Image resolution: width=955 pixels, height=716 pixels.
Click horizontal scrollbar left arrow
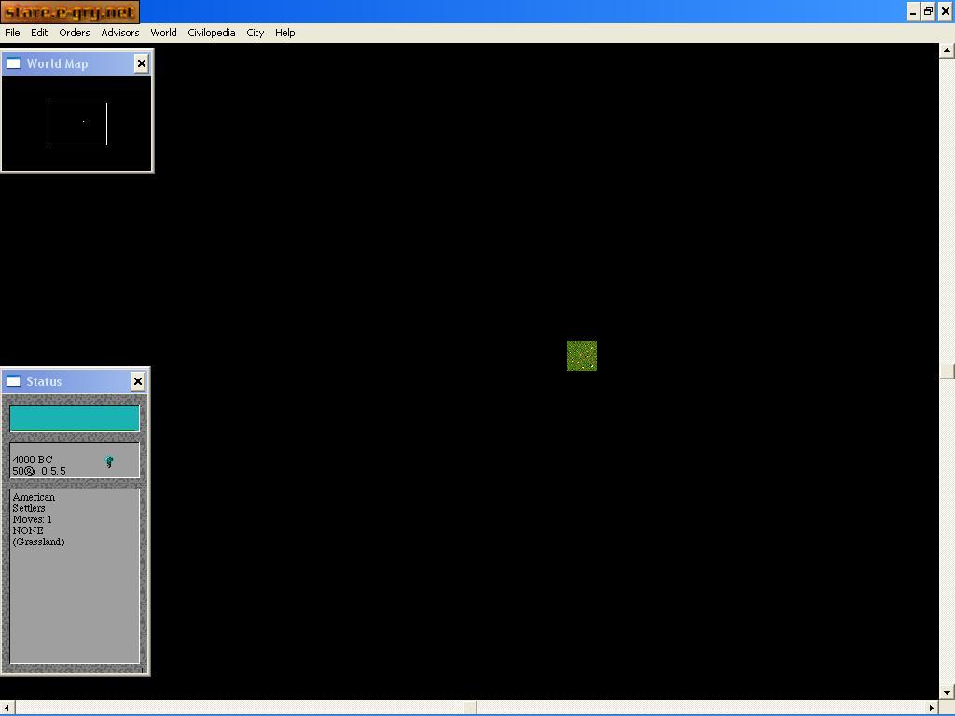[x=7, y=708]
